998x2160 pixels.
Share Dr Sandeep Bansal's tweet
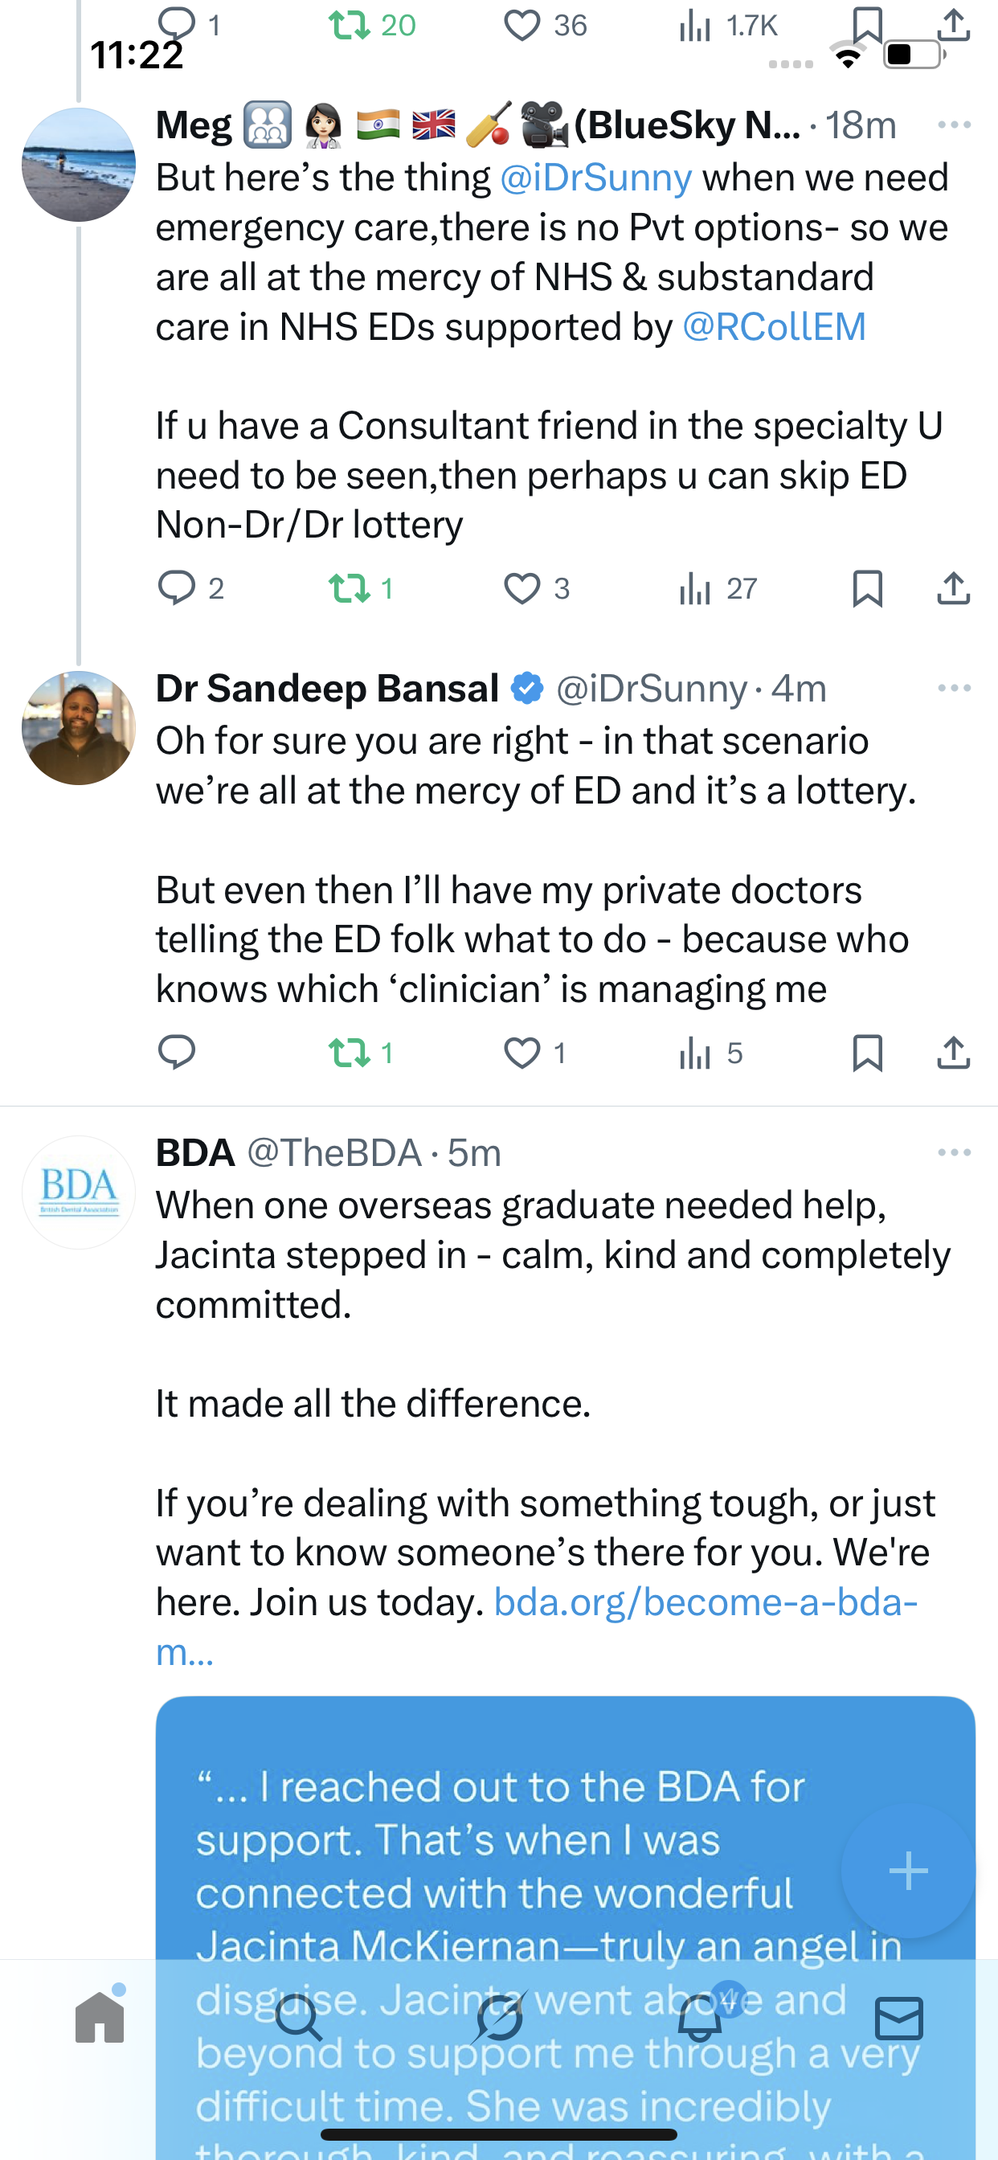pos(954,1053)
